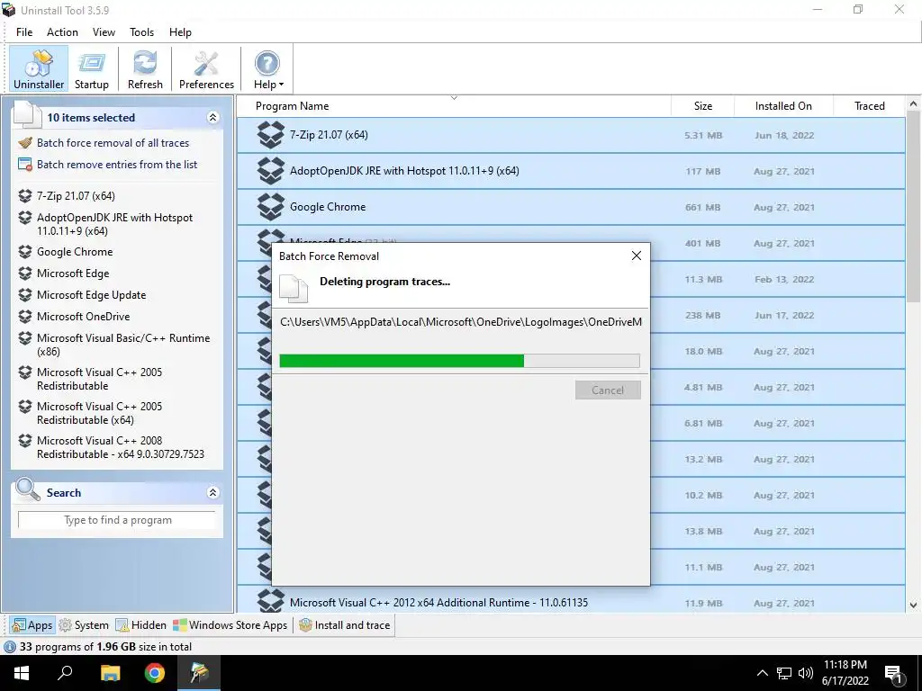Screen dimensions: 922x691
Task: Click Batch remove entries from the list
Action: pos(117,165)
